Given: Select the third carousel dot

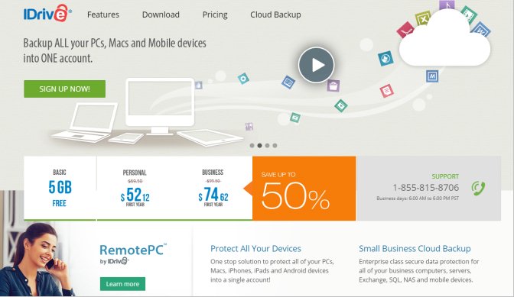Looking at the screenshot, I should click(x=267, y=146).
